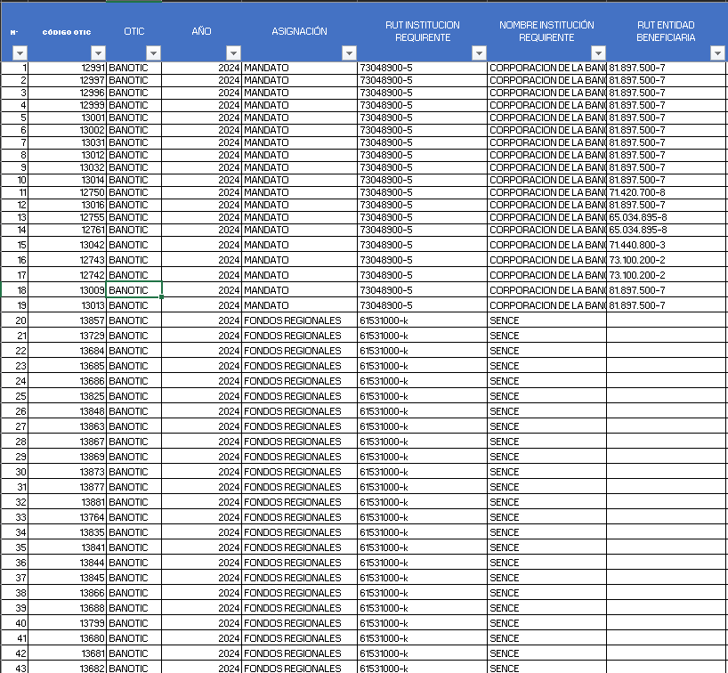Expand the OTIC column filter arrow
728x673 pixels.
tap(153, 53)
